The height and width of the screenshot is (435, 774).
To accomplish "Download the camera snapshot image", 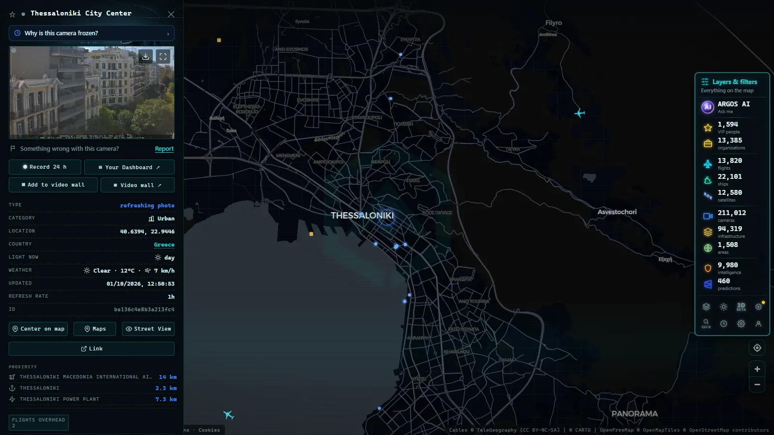I will point(146,57).
